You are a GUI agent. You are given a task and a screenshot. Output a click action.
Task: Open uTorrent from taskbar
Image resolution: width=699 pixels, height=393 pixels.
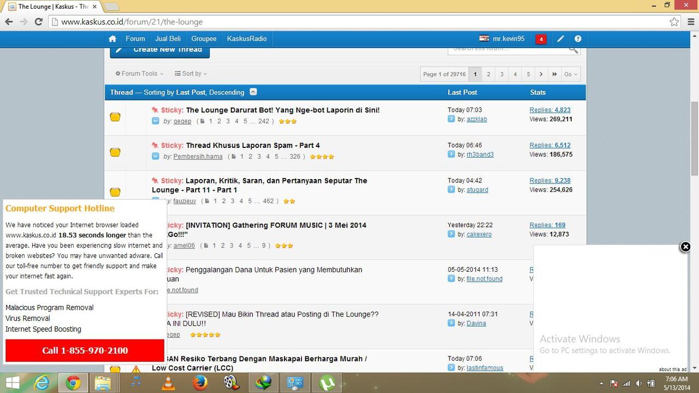click(x=327, y=383)
